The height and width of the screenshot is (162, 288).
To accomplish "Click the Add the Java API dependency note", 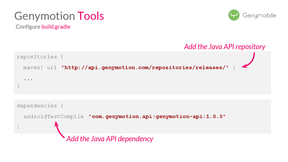I will click(x=110, y=139).
